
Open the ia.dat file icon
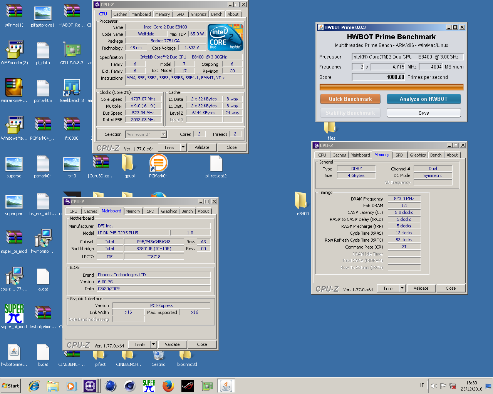(x=43, y=276)
